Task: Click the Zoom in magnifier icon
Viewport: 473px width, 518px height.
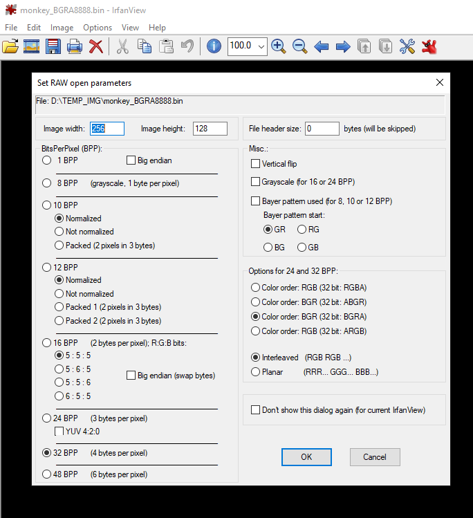Action: (x=279, y=46)
